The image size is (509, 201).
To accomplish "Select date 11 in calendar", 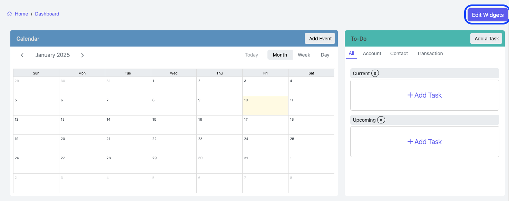I will pos(312,105).
